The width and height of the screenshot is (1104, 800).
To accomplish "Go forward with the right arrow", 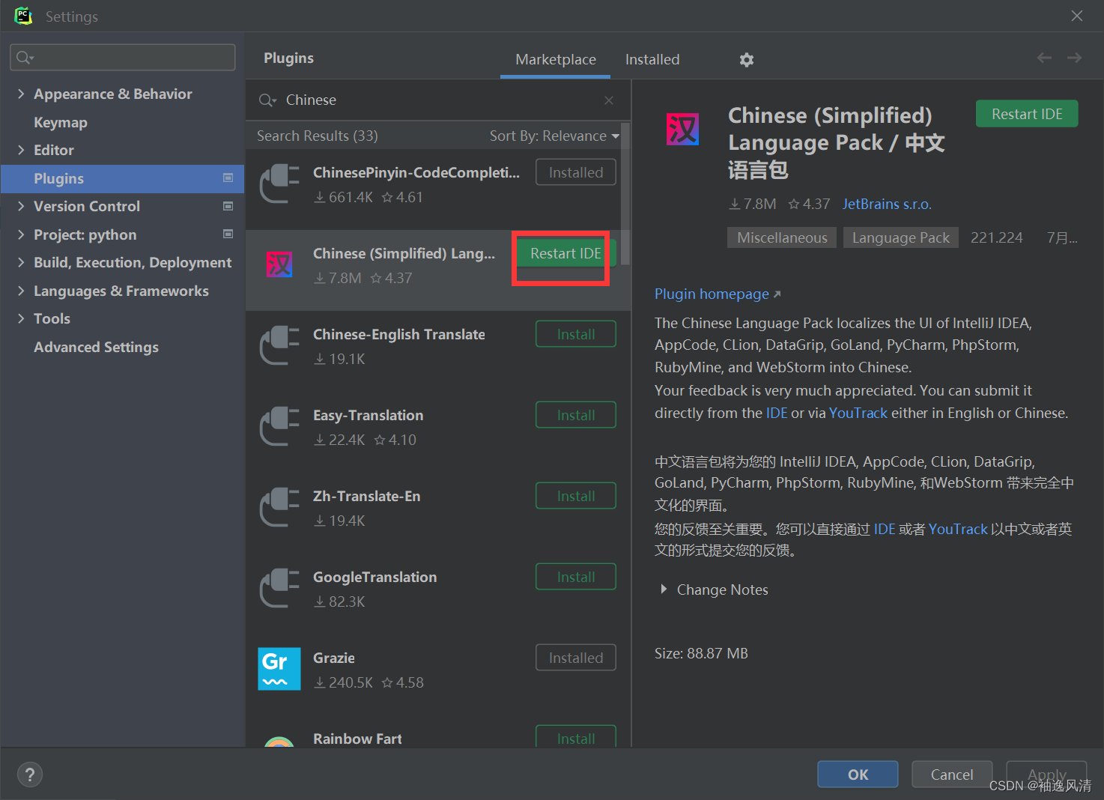I will coord(1074,58).
